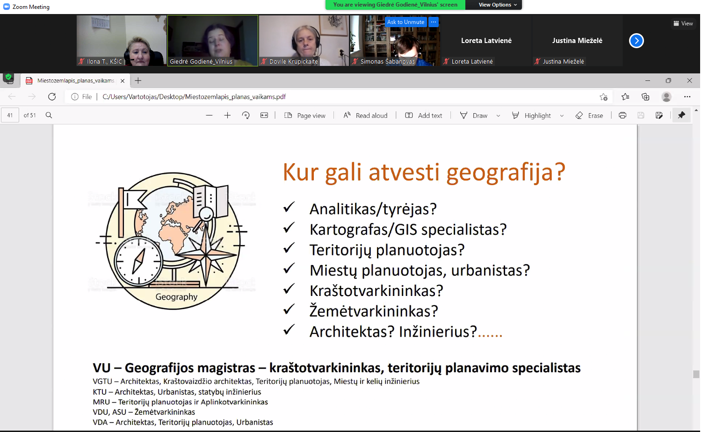Click the zoom in plus icon
This screenshot has height=432, width=702.
pyautogui.click(x=227, y=115)
